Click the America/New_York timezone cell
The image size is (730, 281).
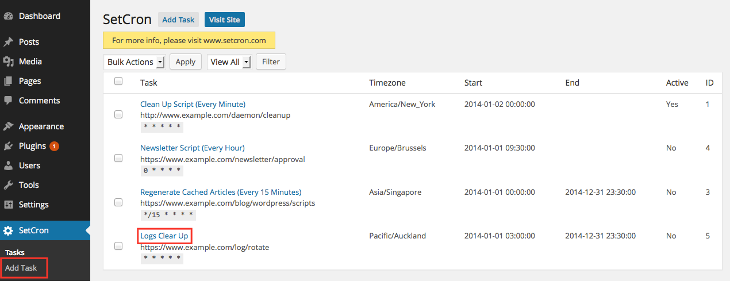point(402,104)
